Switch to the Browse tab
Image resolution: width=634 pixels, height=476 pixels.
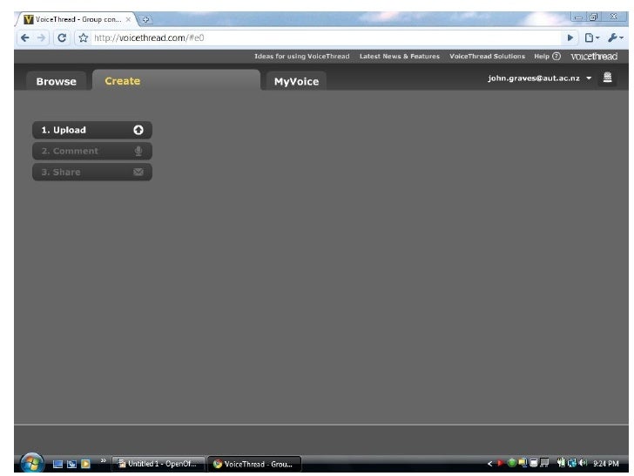[57, 81]
